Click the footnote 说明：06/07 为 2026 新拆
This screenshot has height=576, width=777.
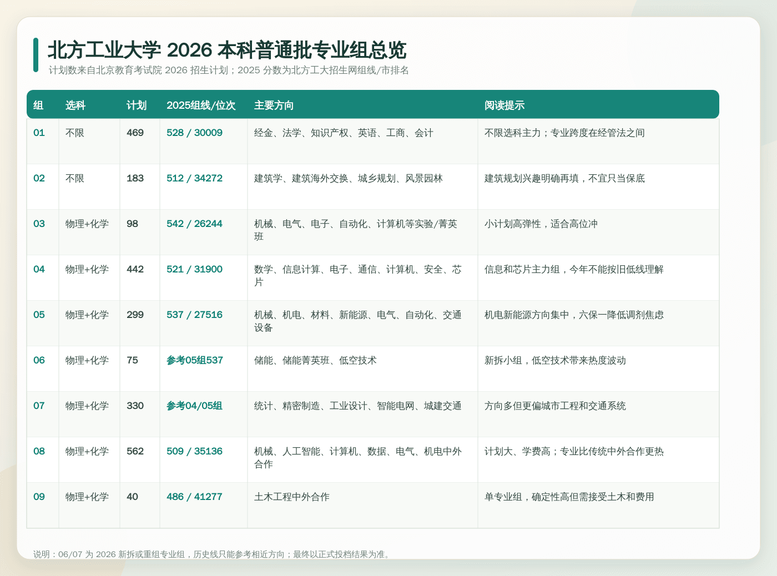point(213,554)
